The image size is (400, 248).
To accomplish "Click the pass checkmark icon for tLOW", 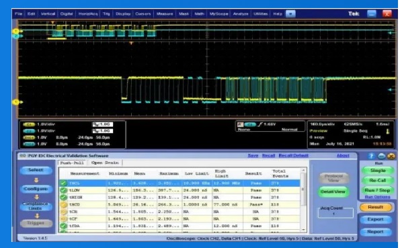I will [63, 190].
